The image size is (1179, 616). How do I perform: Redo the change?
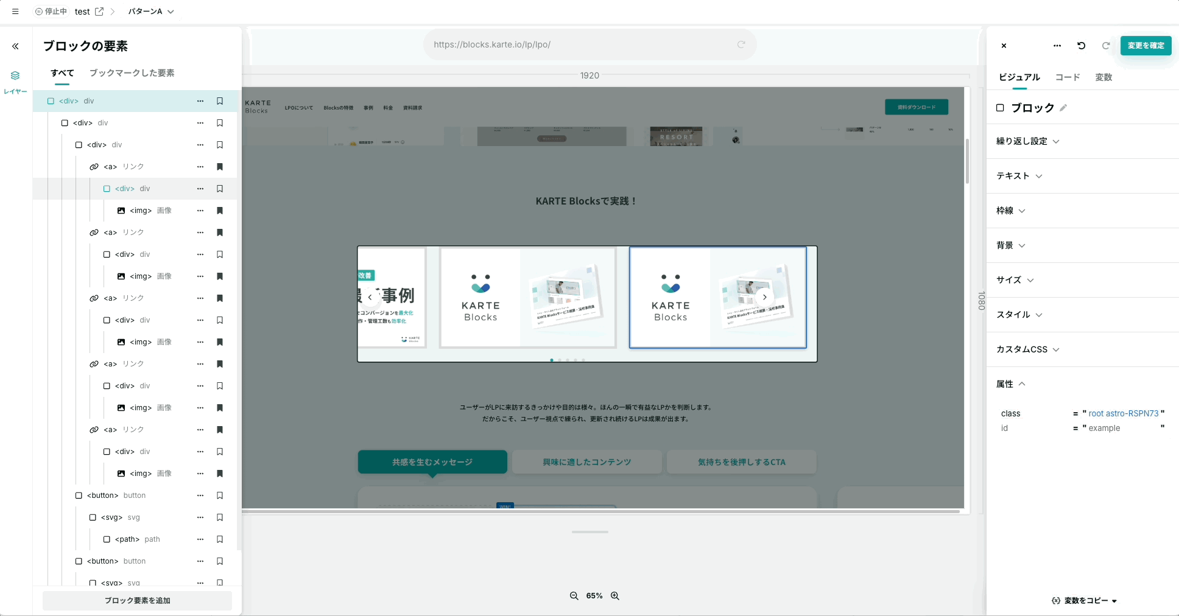[x=1106, y=46]
